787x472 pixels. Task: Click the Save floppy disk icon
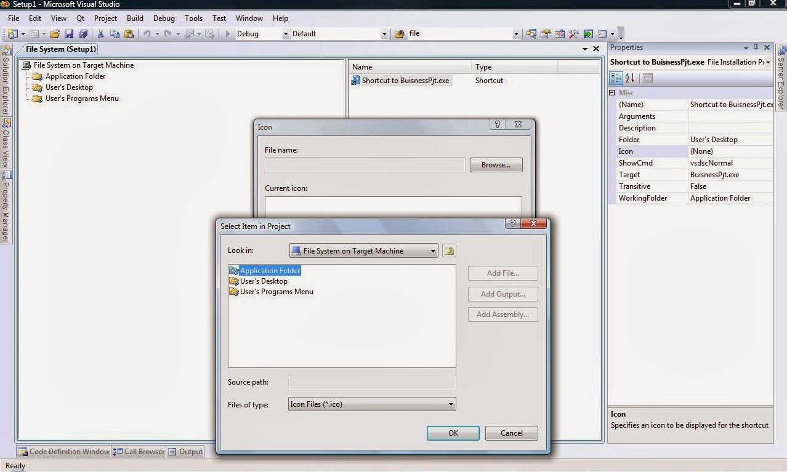[69, 34]
